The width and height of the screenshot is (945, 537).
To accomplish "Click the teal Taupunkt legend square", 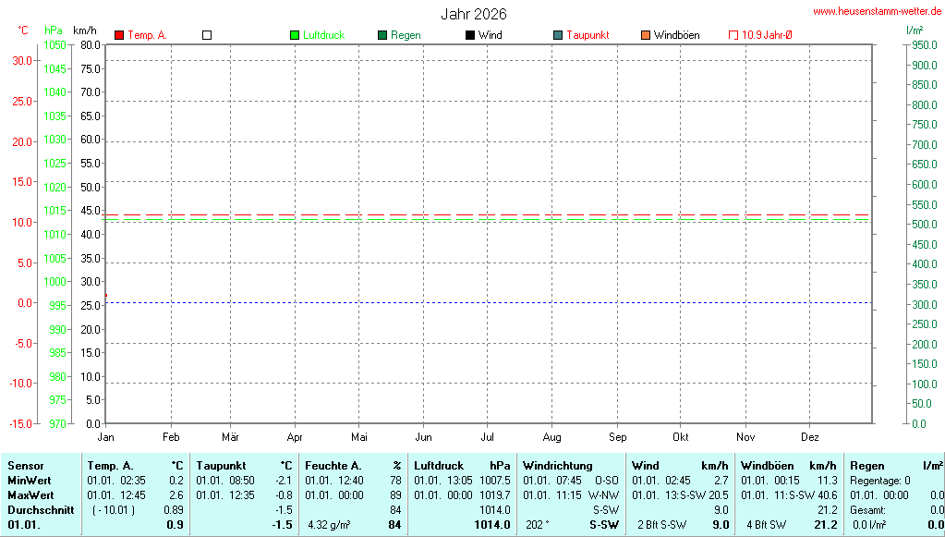I will click(558, 35).
